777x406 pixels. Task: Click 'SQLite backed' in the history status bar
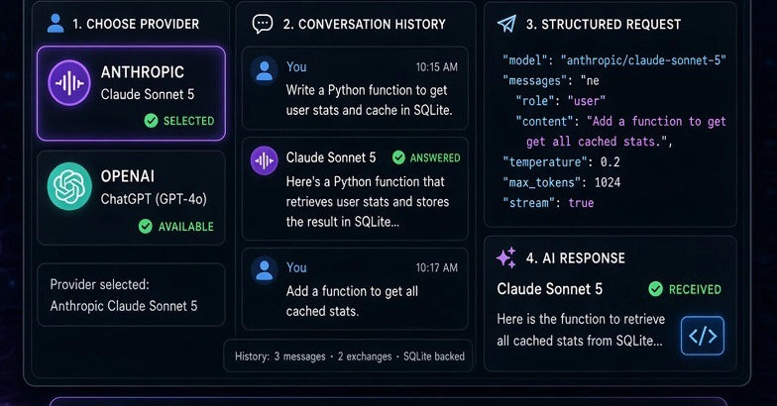point(434,356)
